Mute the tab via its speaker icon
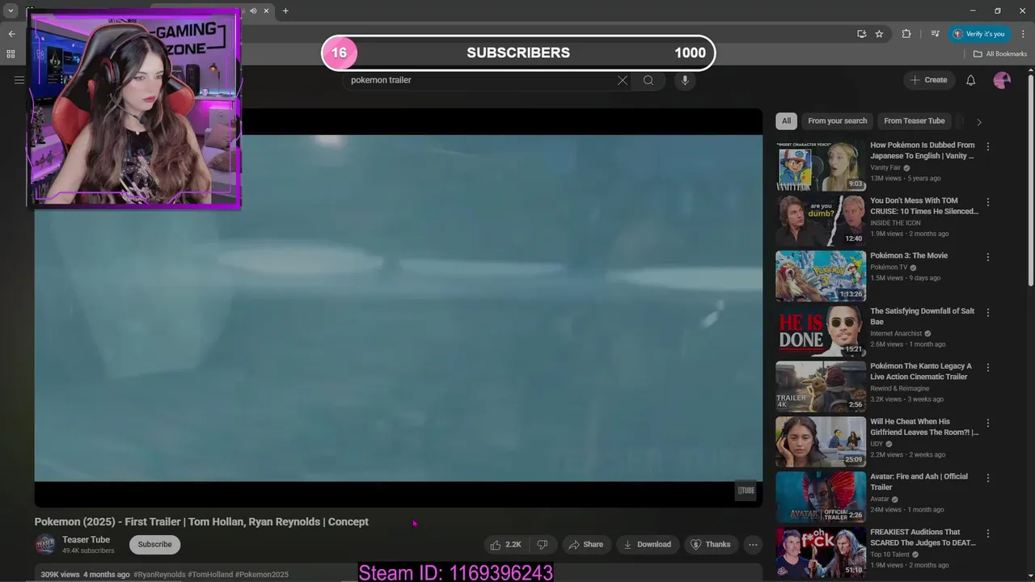This screenshot has width=1035, height=582. 253,11
